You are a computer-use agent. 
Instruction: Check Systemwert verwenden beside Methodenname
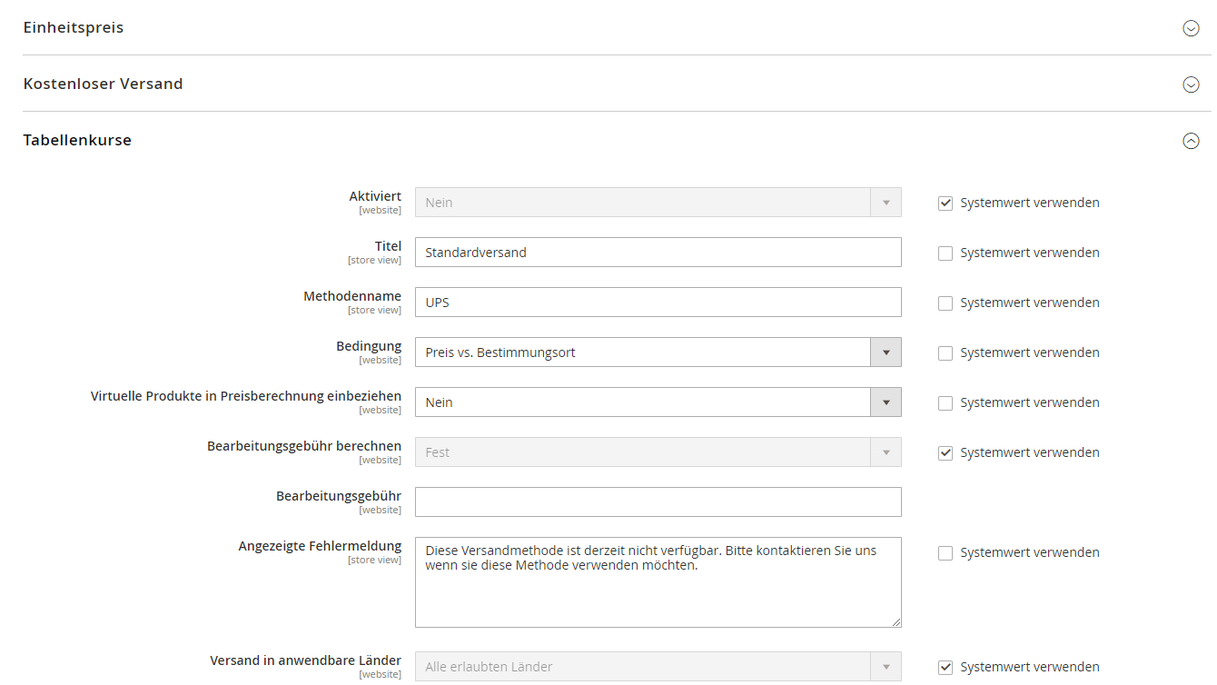[945, 303]
